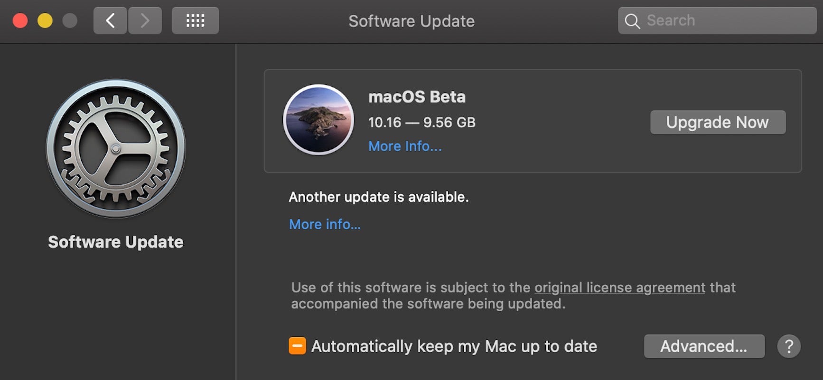Go back to the previous preference pane
Image resolution: width=823 pixels, height=380 pixels.
click(110, 20)
